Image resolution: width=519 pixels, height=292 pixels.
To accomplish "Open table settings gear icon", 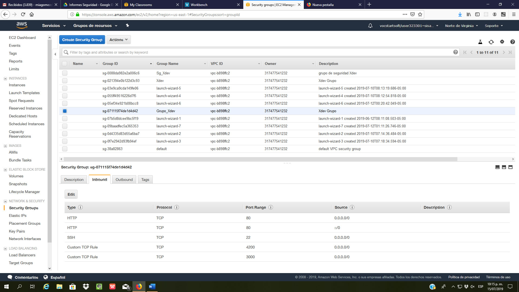I will (x=502, y=42).
